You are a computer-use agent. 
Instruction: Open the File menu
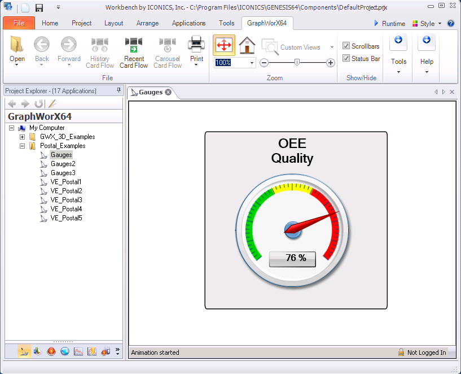click(19, 23)
